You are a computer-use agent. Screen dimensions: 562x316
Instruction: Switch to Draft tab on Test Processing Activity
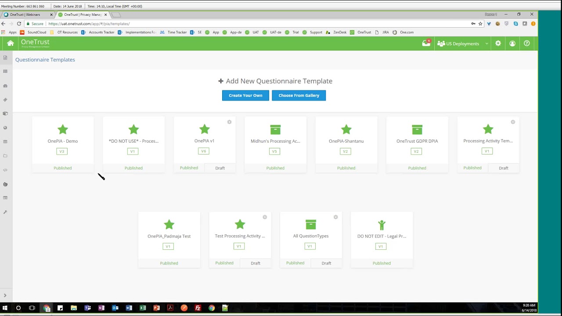point(256,263)
